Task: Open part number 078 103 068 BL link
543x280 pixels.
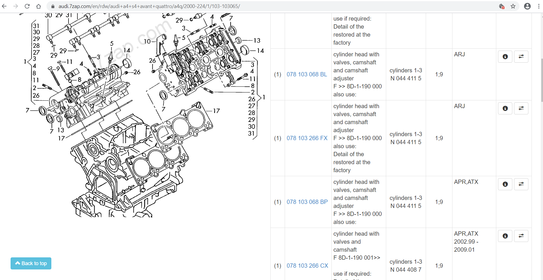Action: (x=307, y=74)
